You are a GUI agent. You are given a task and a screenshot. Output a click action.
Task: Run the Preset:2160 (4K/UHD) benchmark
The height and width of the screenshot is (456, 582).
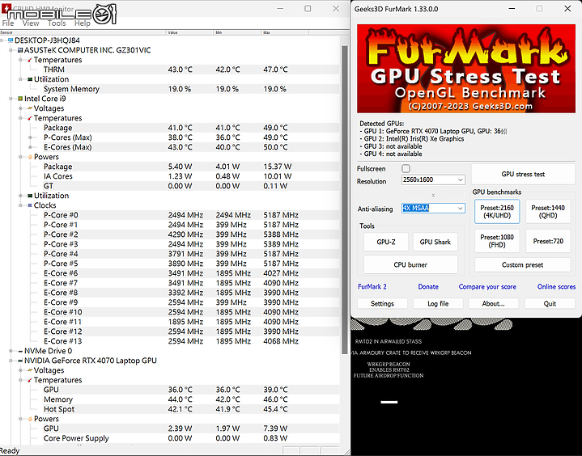(x=497, y=211)
